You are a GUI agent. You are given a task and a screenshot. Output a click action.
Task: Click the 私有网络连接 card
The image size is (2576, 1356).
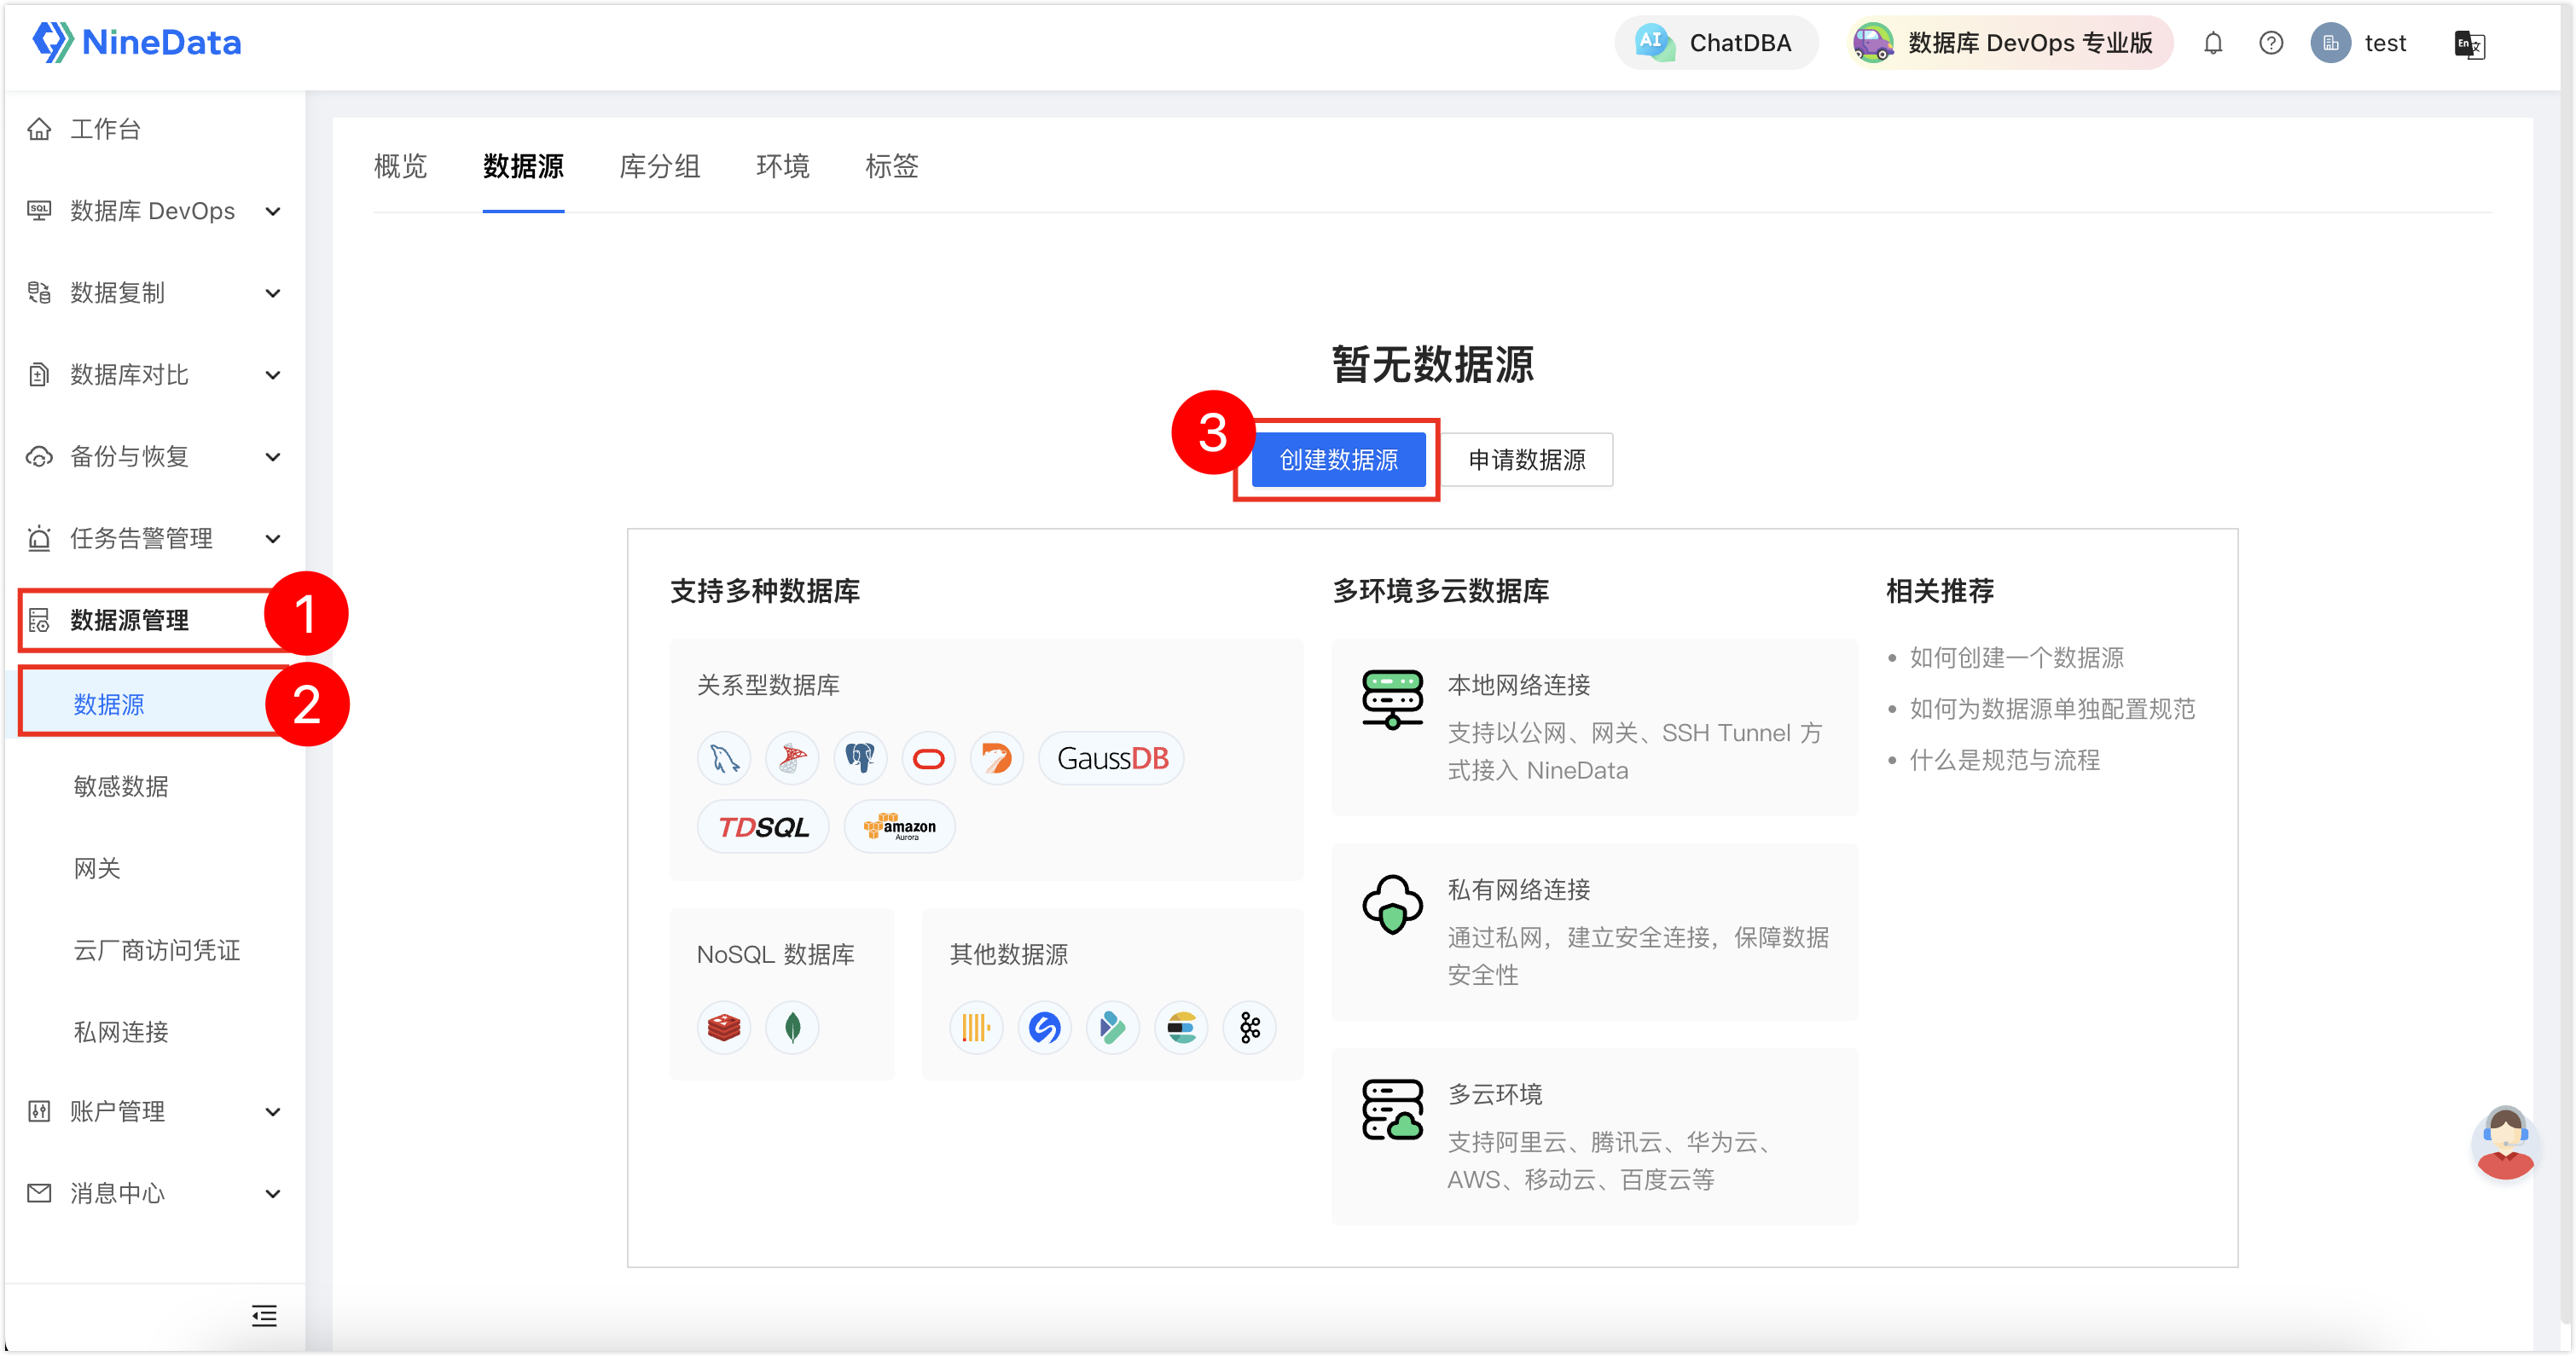point(1595,932)
